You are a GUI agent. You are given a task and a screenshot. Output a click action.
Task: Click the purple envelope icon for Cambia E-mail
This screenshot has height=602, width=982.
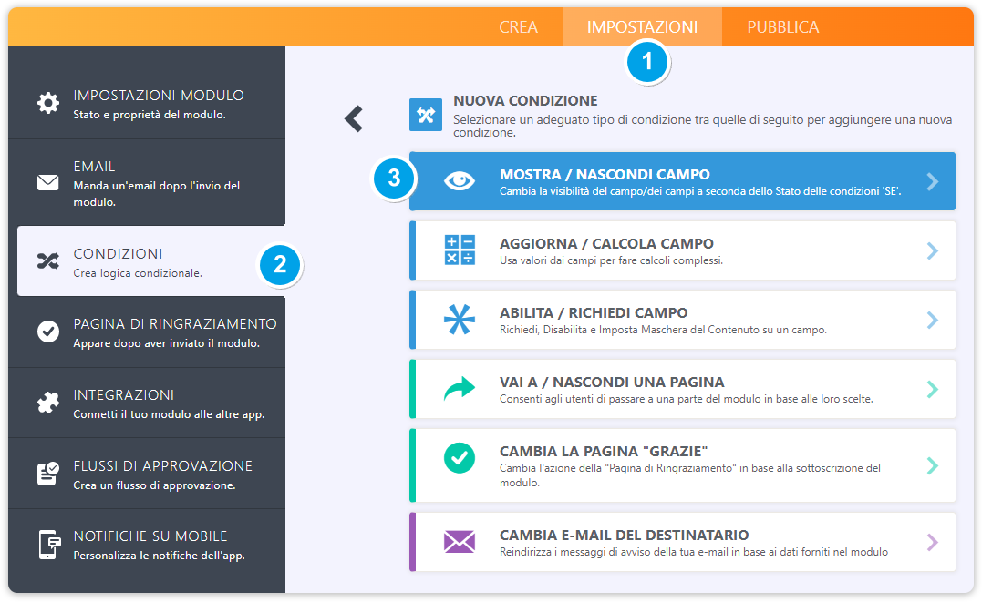point(459,542)
